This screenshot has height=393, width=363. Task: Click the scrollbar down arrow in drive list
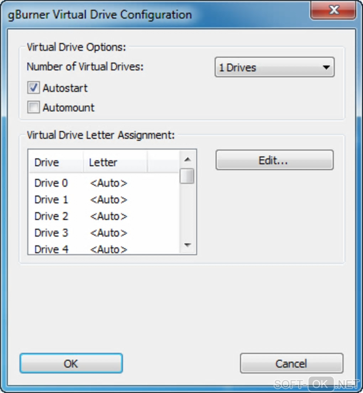(188, 245)
